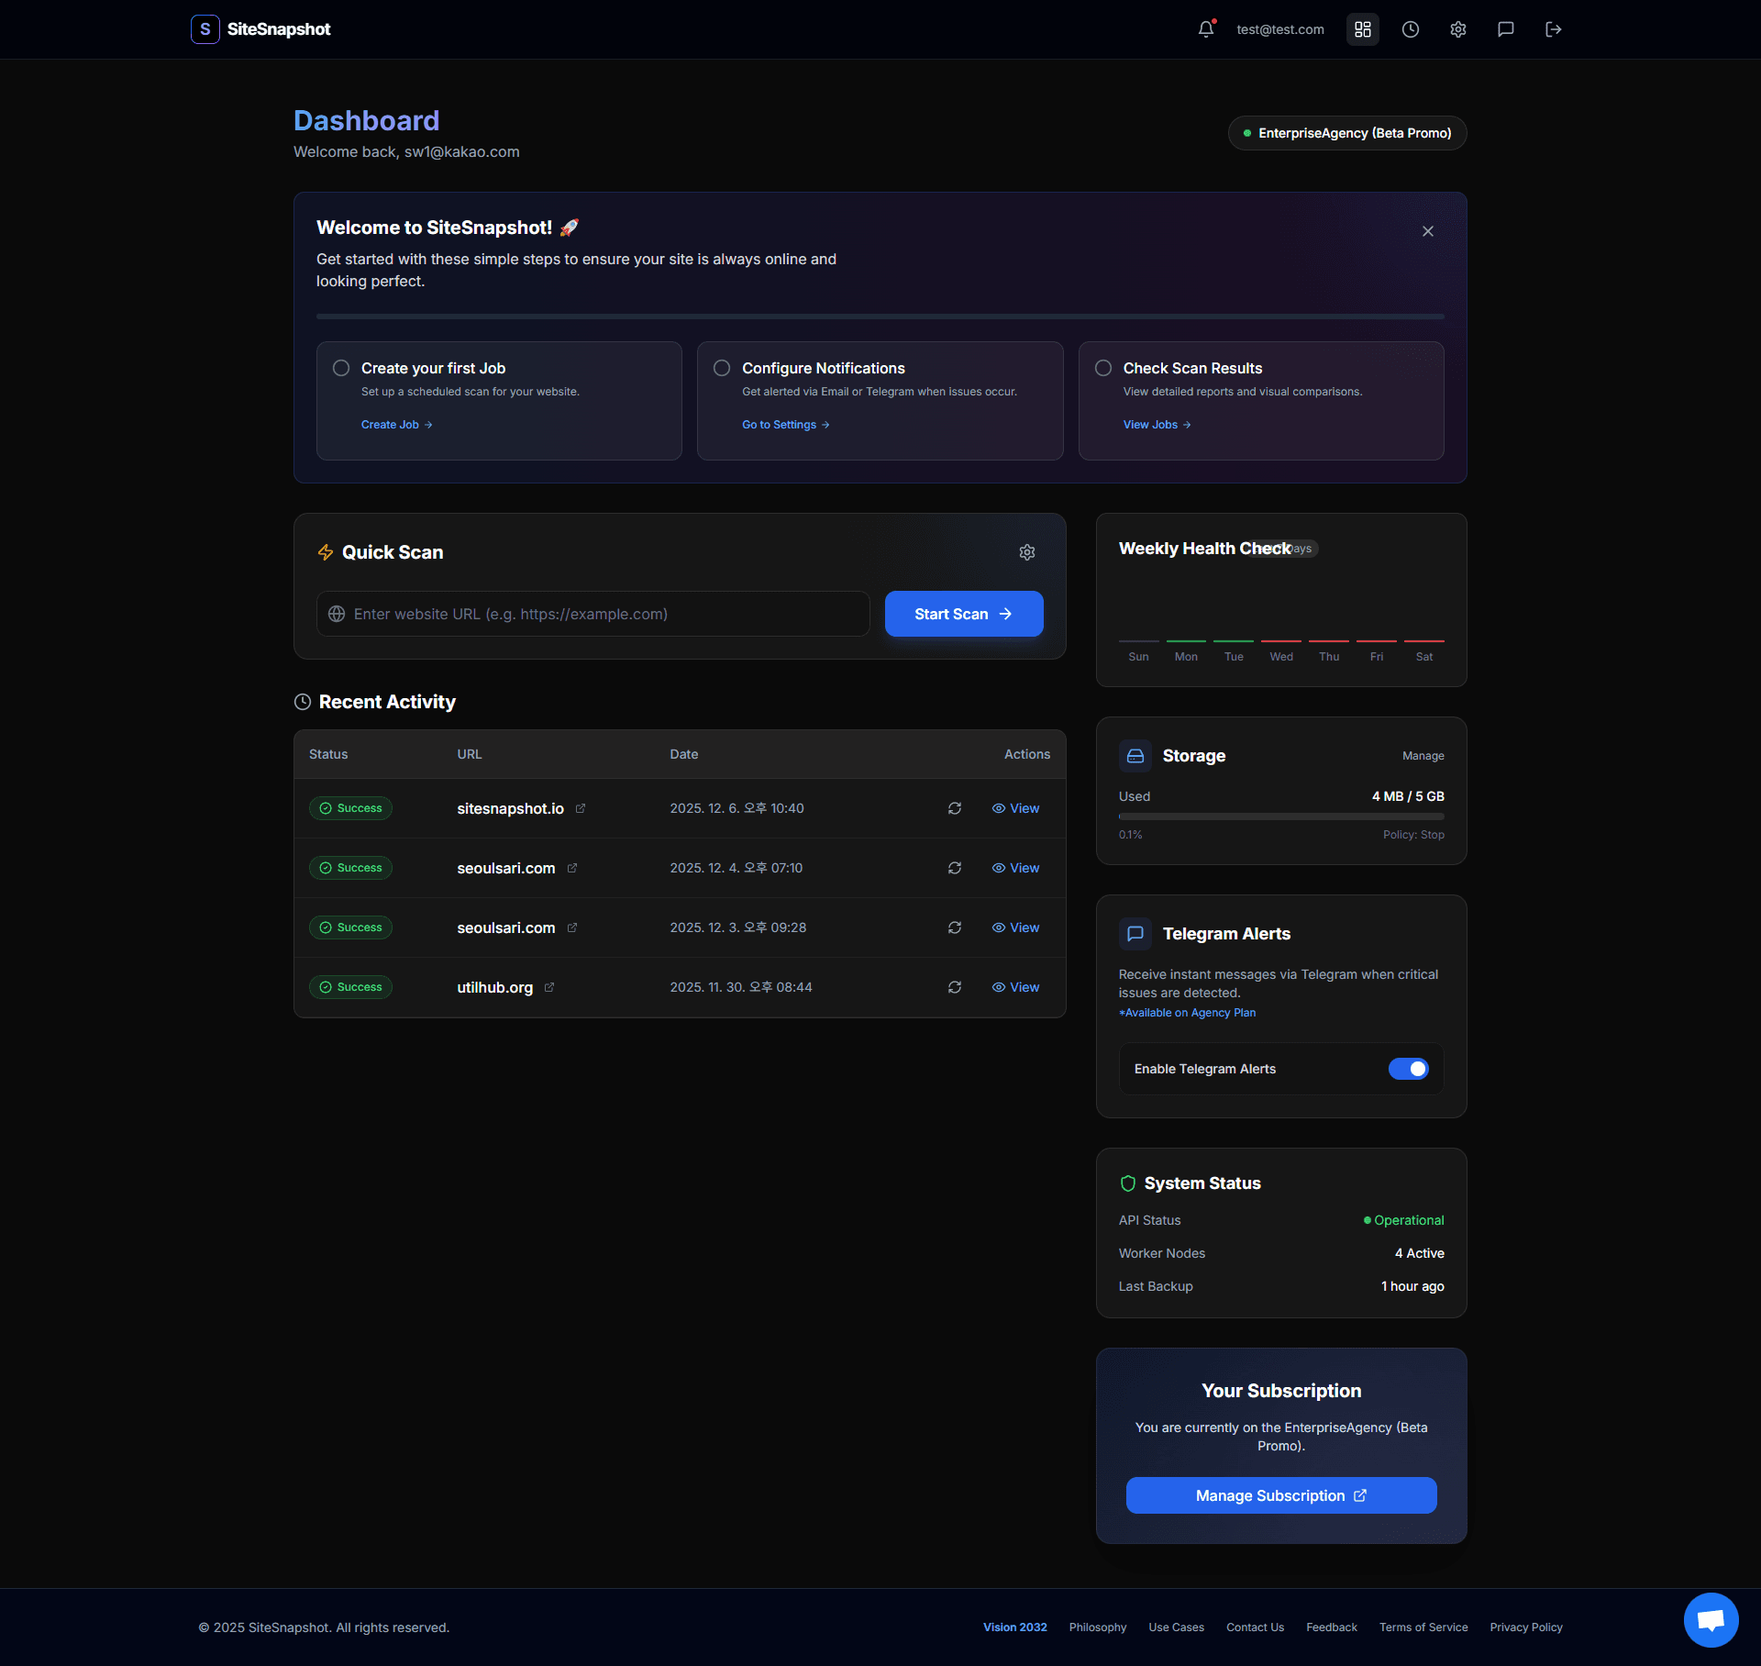The width and height of the screenshot is (1761, 1666).
Task: Open feedback chat icon in header
Action: pos(1505,28)
